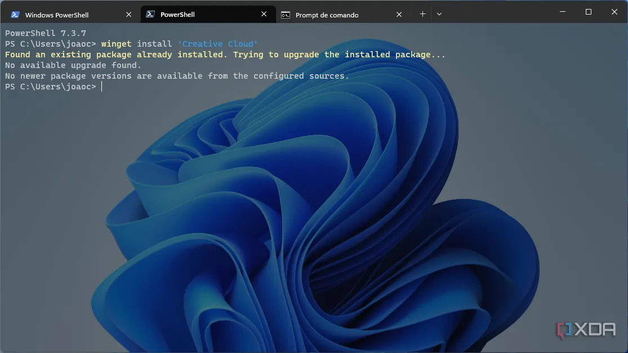Click the cursor at the last prompt
628x353 pixels.
click(102, 87)
